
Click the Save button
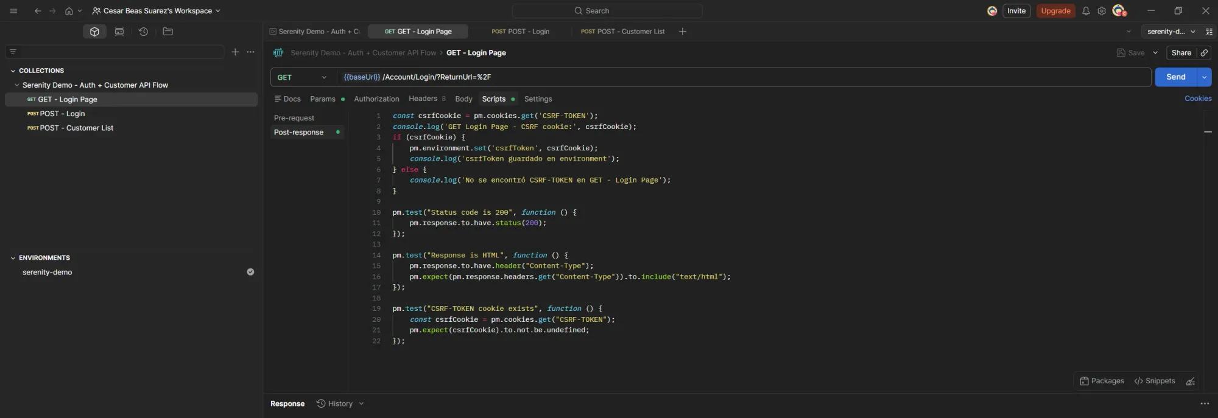[1130, 53]
